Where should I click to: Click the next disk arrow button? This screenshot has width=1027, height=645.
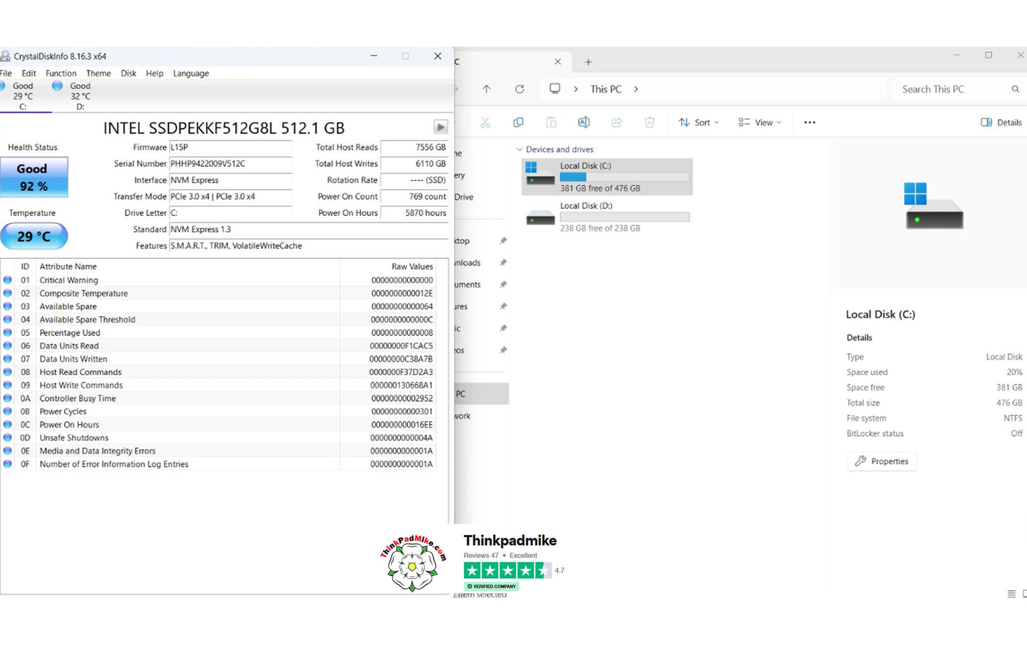tap(441, 127)
